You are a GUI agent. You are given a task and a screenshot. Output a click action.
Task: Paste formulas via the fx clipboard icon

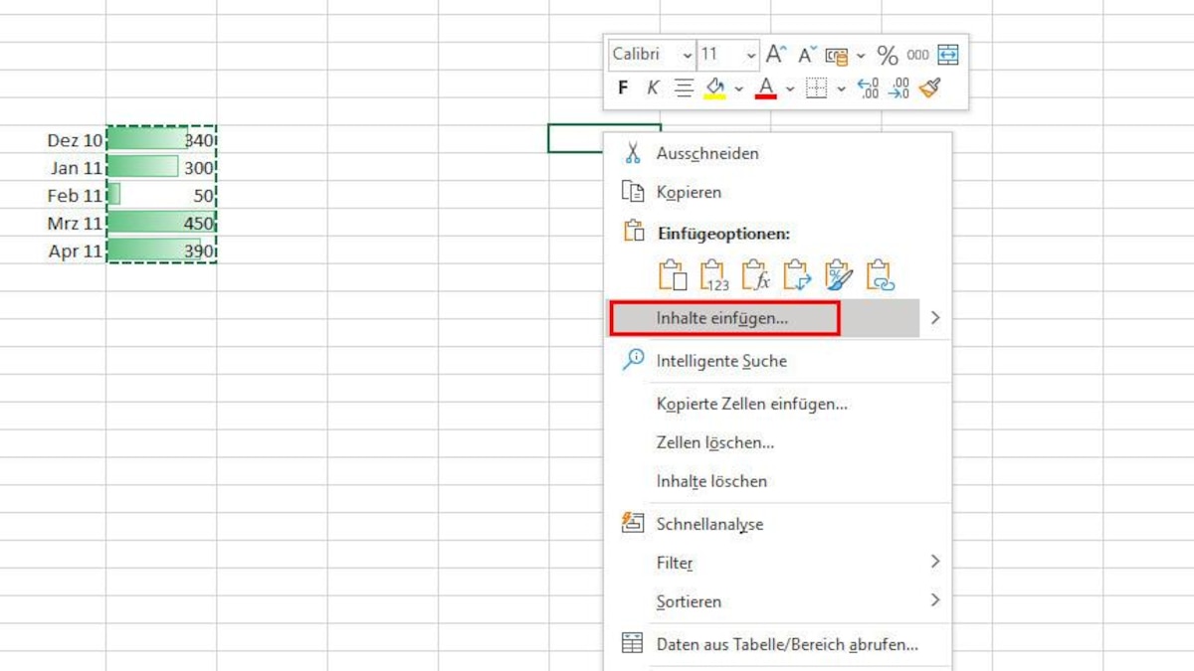756,275
